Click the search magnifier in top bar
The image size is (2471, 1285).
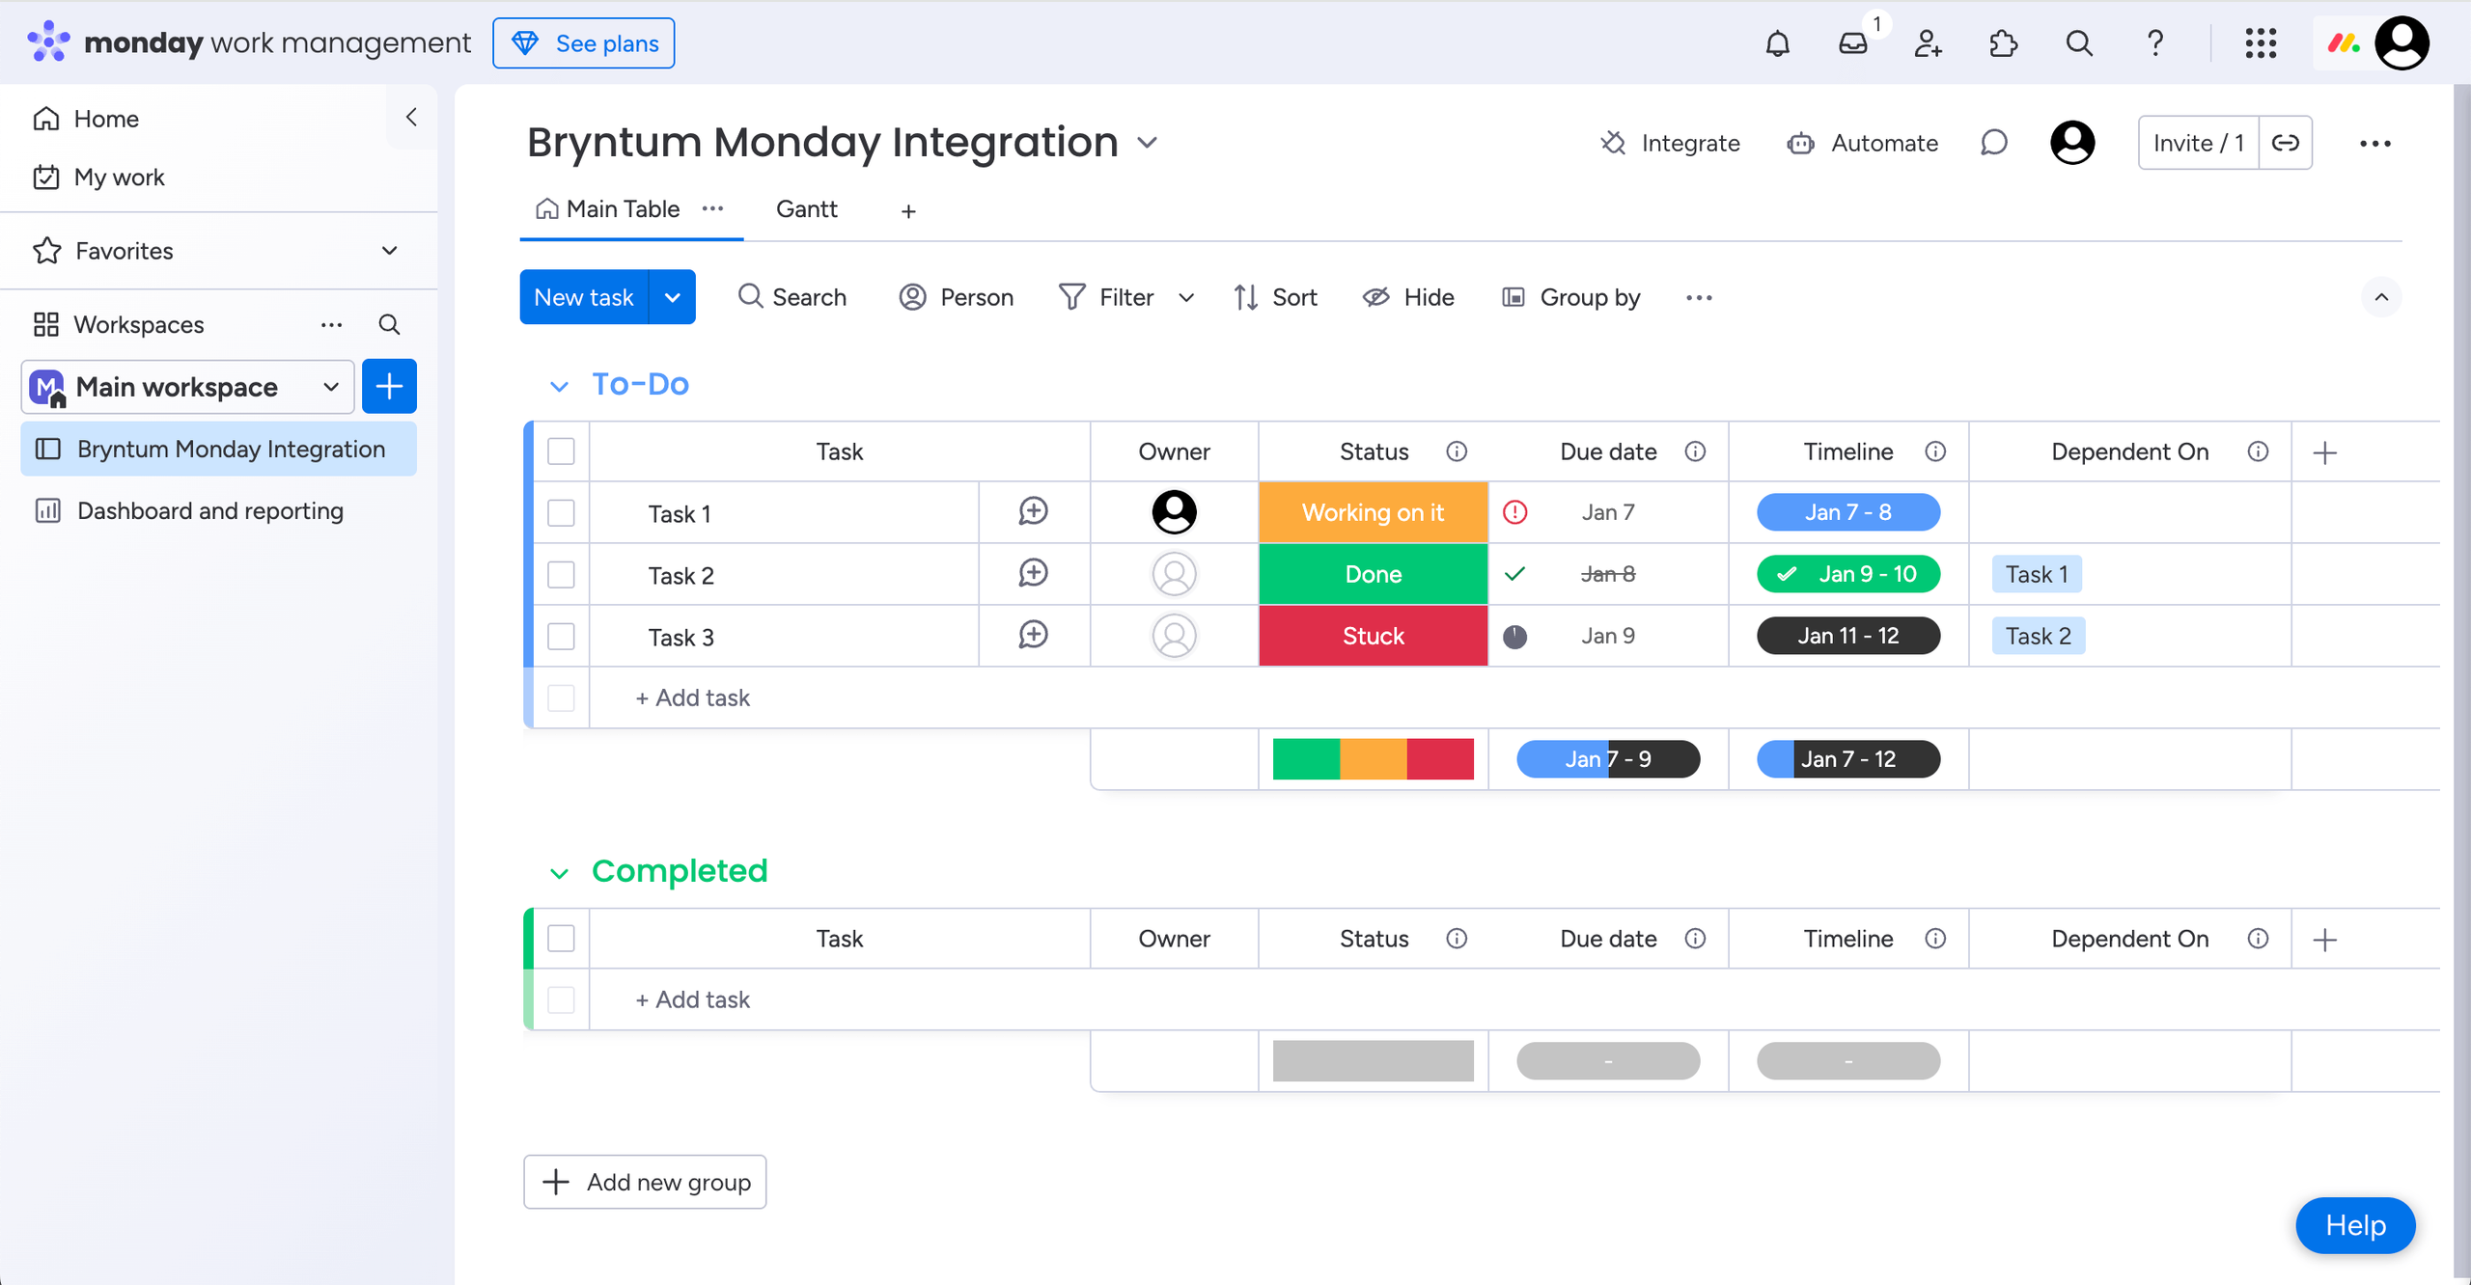point(2079,43)
